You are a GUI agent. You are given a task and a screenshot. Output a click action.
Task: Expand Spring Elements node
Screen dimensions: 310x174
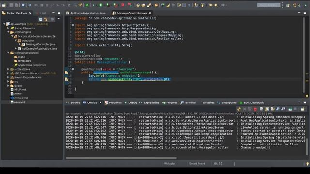(8, 28)
